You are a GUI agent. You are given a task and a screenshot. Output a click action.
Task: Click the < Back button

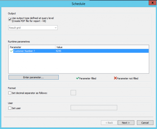coord(109,123)
